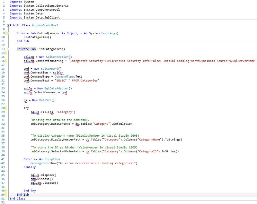This screenshot has width=257, height=204.
Task: Click the error message string on line 42
Action: 97,163
